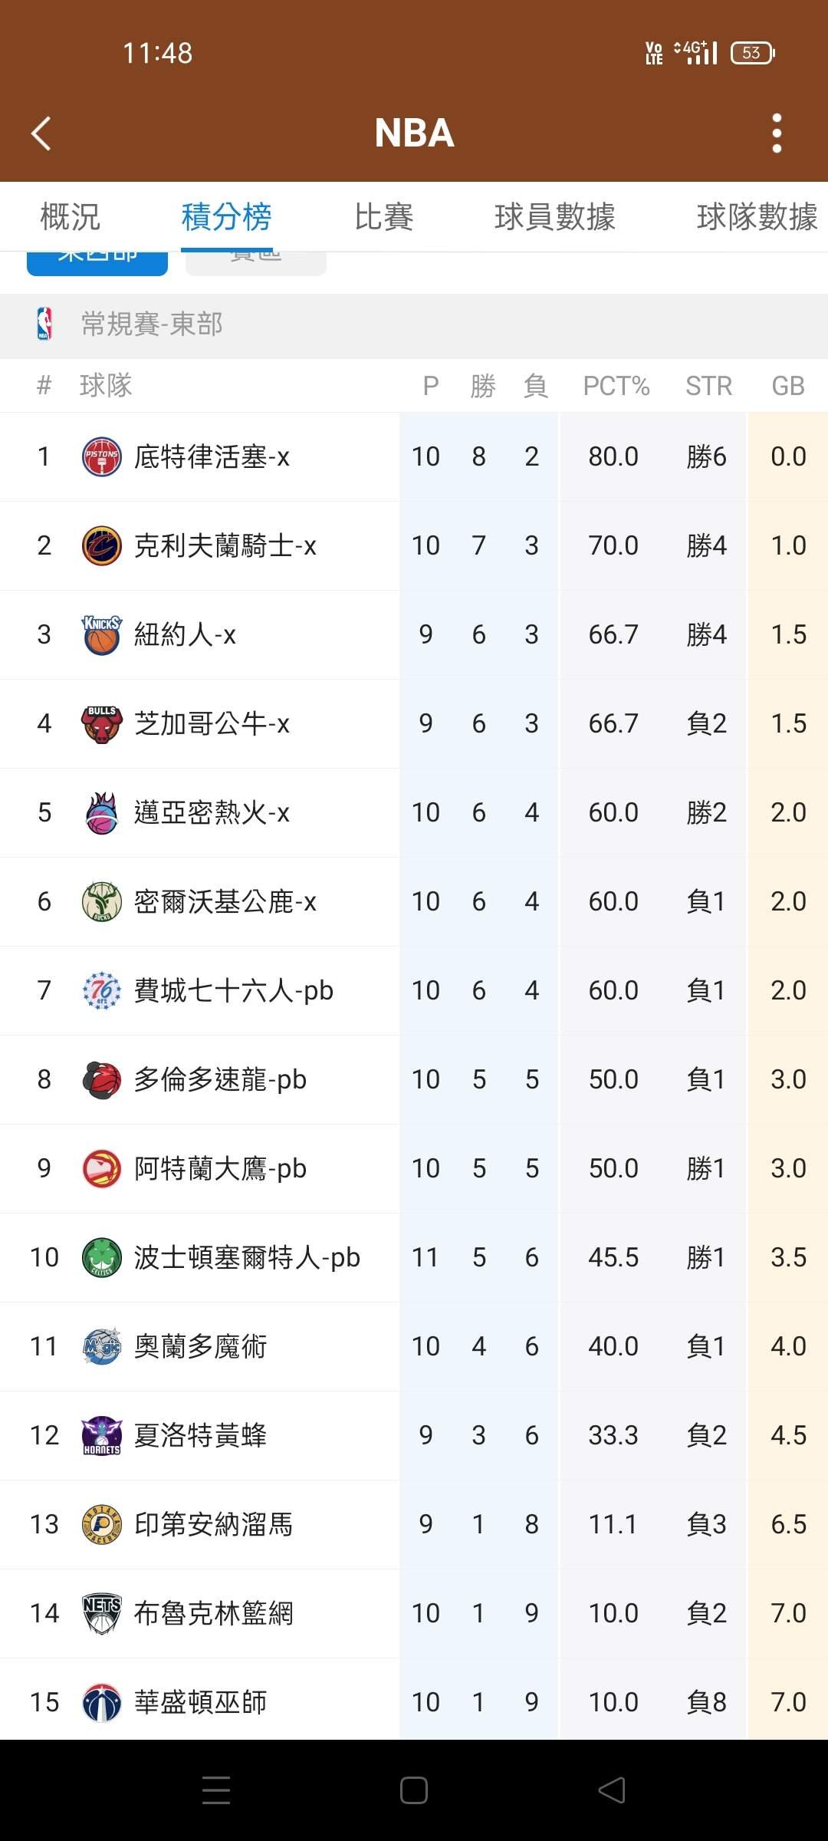Tap the New York Knicks logo

(102, 635)
